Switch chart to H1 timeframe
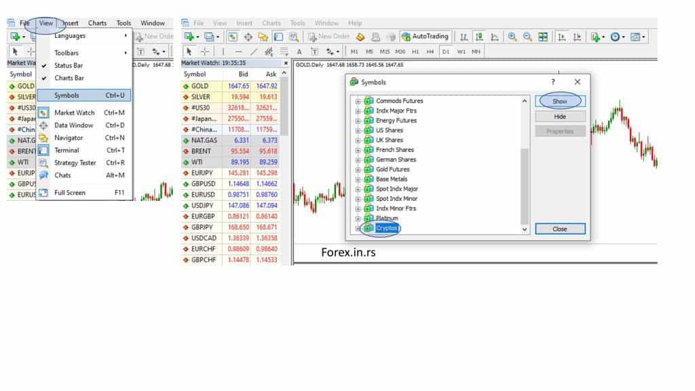Viewport: 695px width, 391px height. [x=415, y=52]
